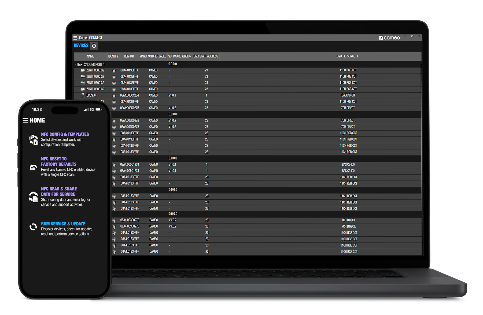Screen dimensions: 483x315
Task: Sort by the NAME column header
Action: (x=90, y=56)
